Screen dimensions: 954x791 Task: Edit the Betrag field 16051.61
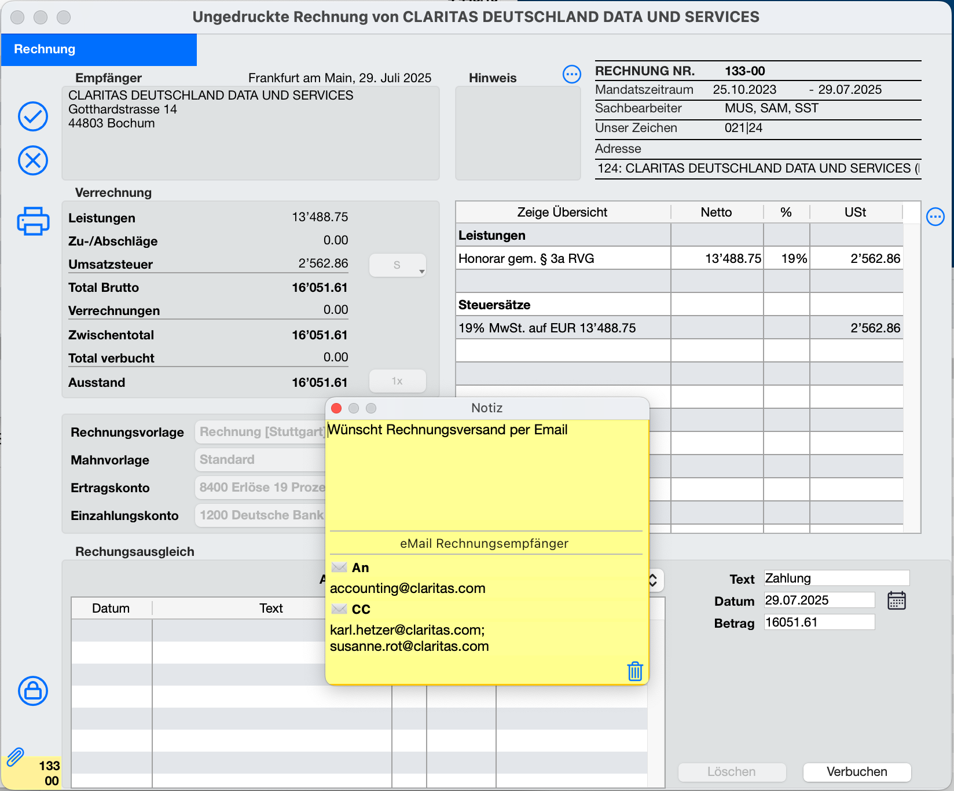[x=819, y=622]
